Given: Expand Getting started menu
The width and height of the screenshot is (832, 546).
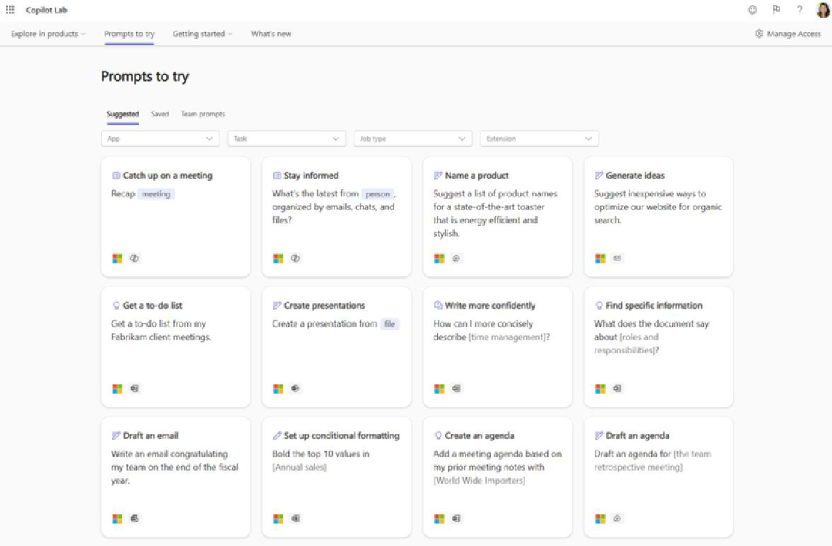Looking at the screenshot, I should (202, 33).
